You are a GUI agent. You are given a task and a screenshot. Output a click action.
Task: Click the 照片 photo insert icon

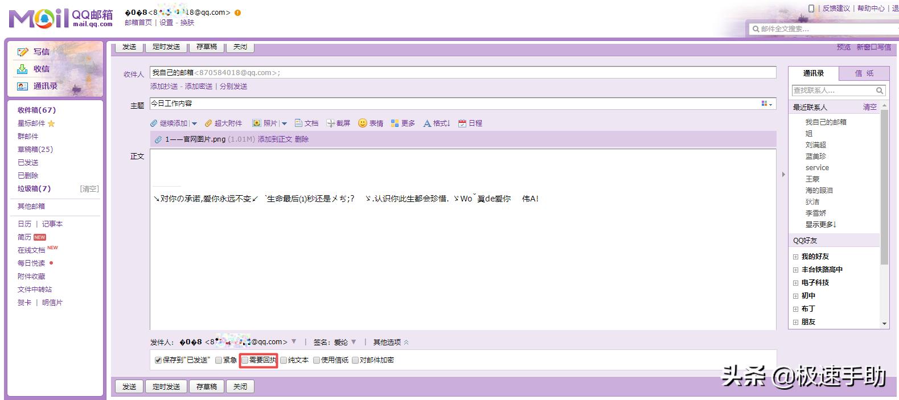click(x=257, y=123)
